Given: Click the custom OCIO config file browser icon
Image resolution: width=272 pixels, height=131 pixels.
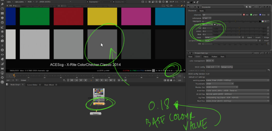Looking at the screenshot, I should [268, 70].
